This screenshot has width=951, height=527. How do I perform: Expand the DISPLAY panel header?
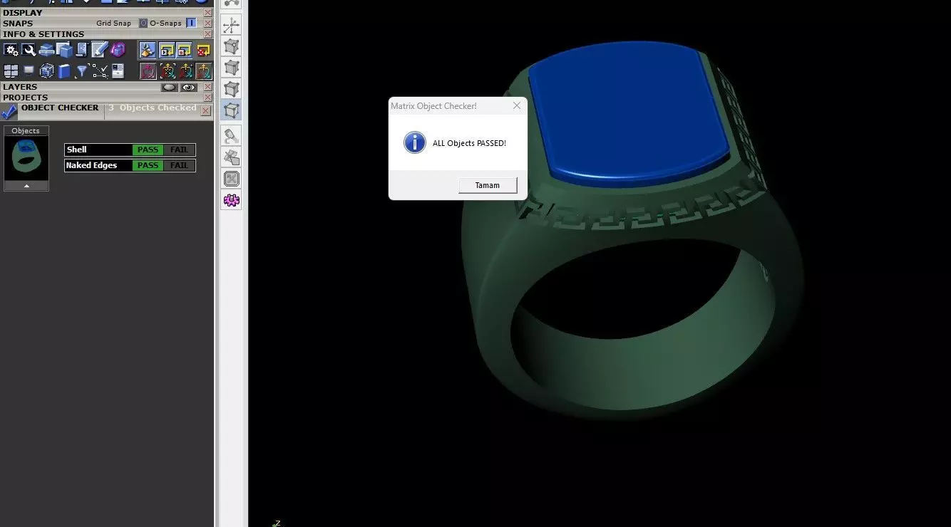coord(23,13)
